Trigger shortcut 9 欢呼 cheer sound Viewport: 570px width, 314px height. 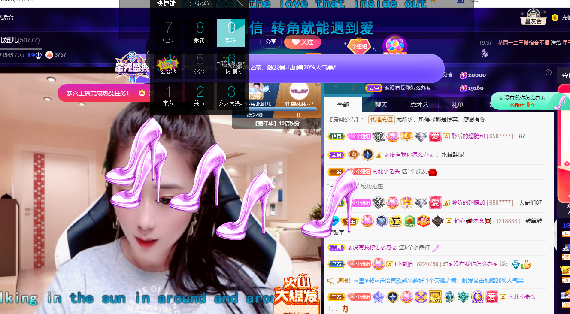point(231,33)
